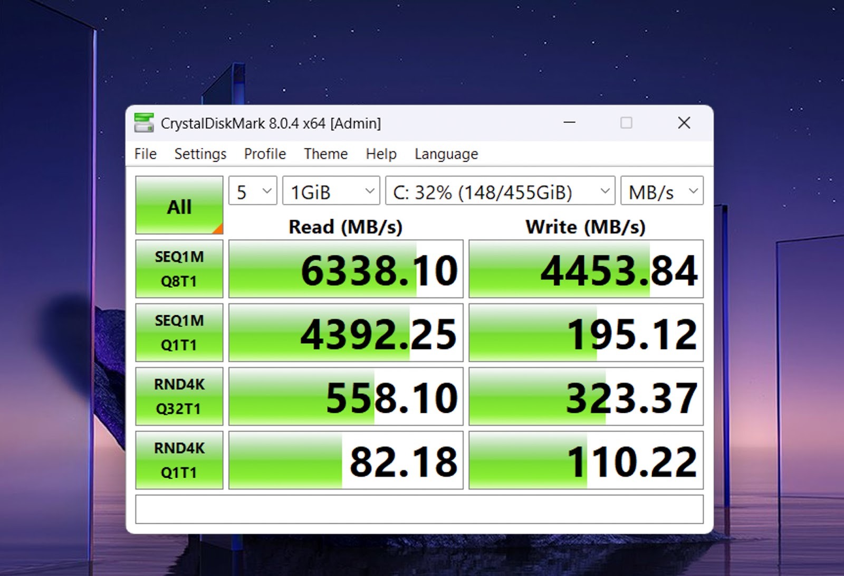Image resolution: width=844 pixels, height=576 pixels.
Task: Open the Settings menu
Action: click(200, 154)
